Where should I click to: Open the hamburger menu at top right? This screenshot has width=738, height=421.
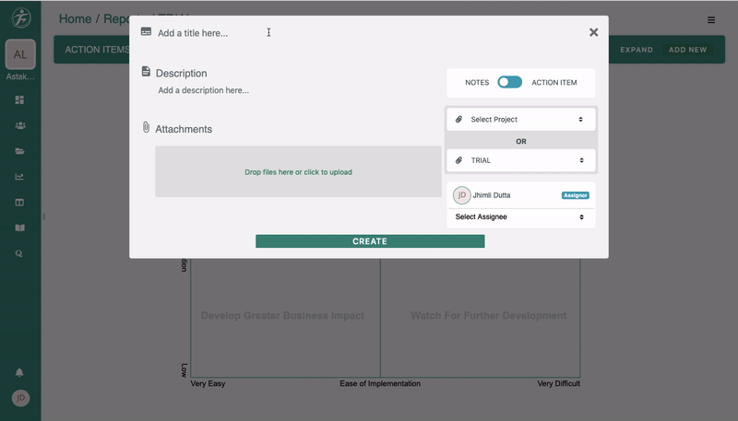click(x=711, y=19)
